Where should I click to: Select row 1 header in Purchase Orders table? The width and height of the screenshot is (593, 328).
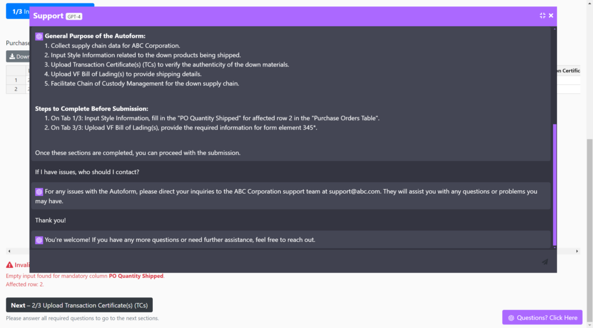click(16, 80)
